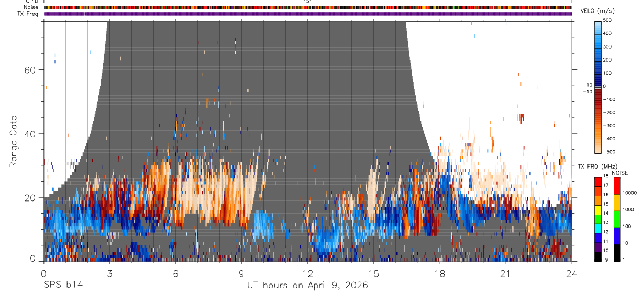Click the green 13–14 MHz segment of TX FRQ bar
The height and width of the screenshot is (296, 643).
598,219
